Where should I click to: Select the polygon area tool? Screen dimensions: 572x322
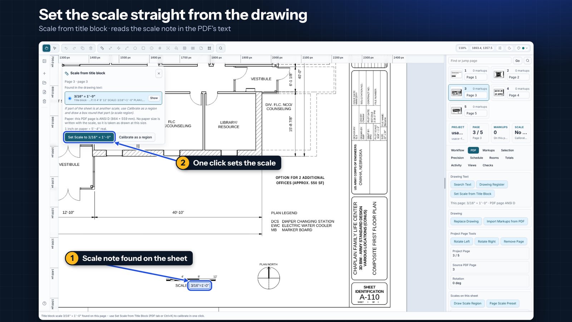[135, 48]
